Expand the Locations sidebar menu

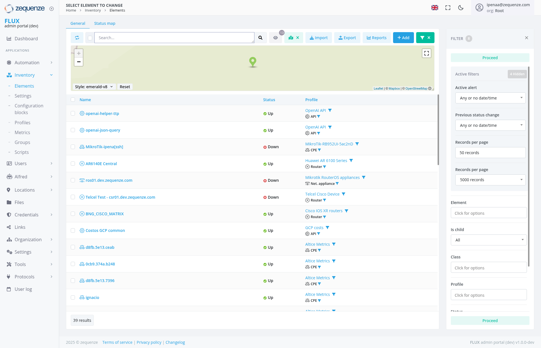pos(29,190)
